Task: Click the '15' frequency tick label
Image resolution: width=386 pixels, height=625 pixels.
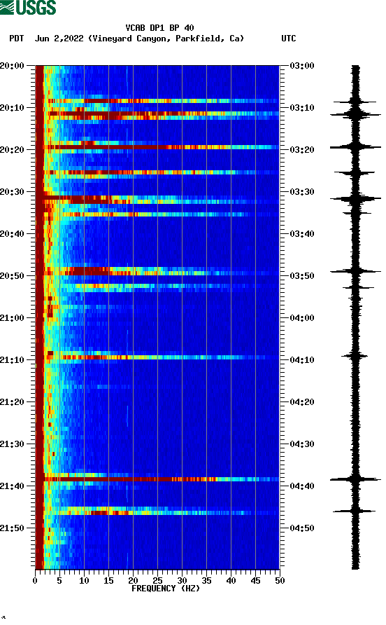Action: coord(108,581)
